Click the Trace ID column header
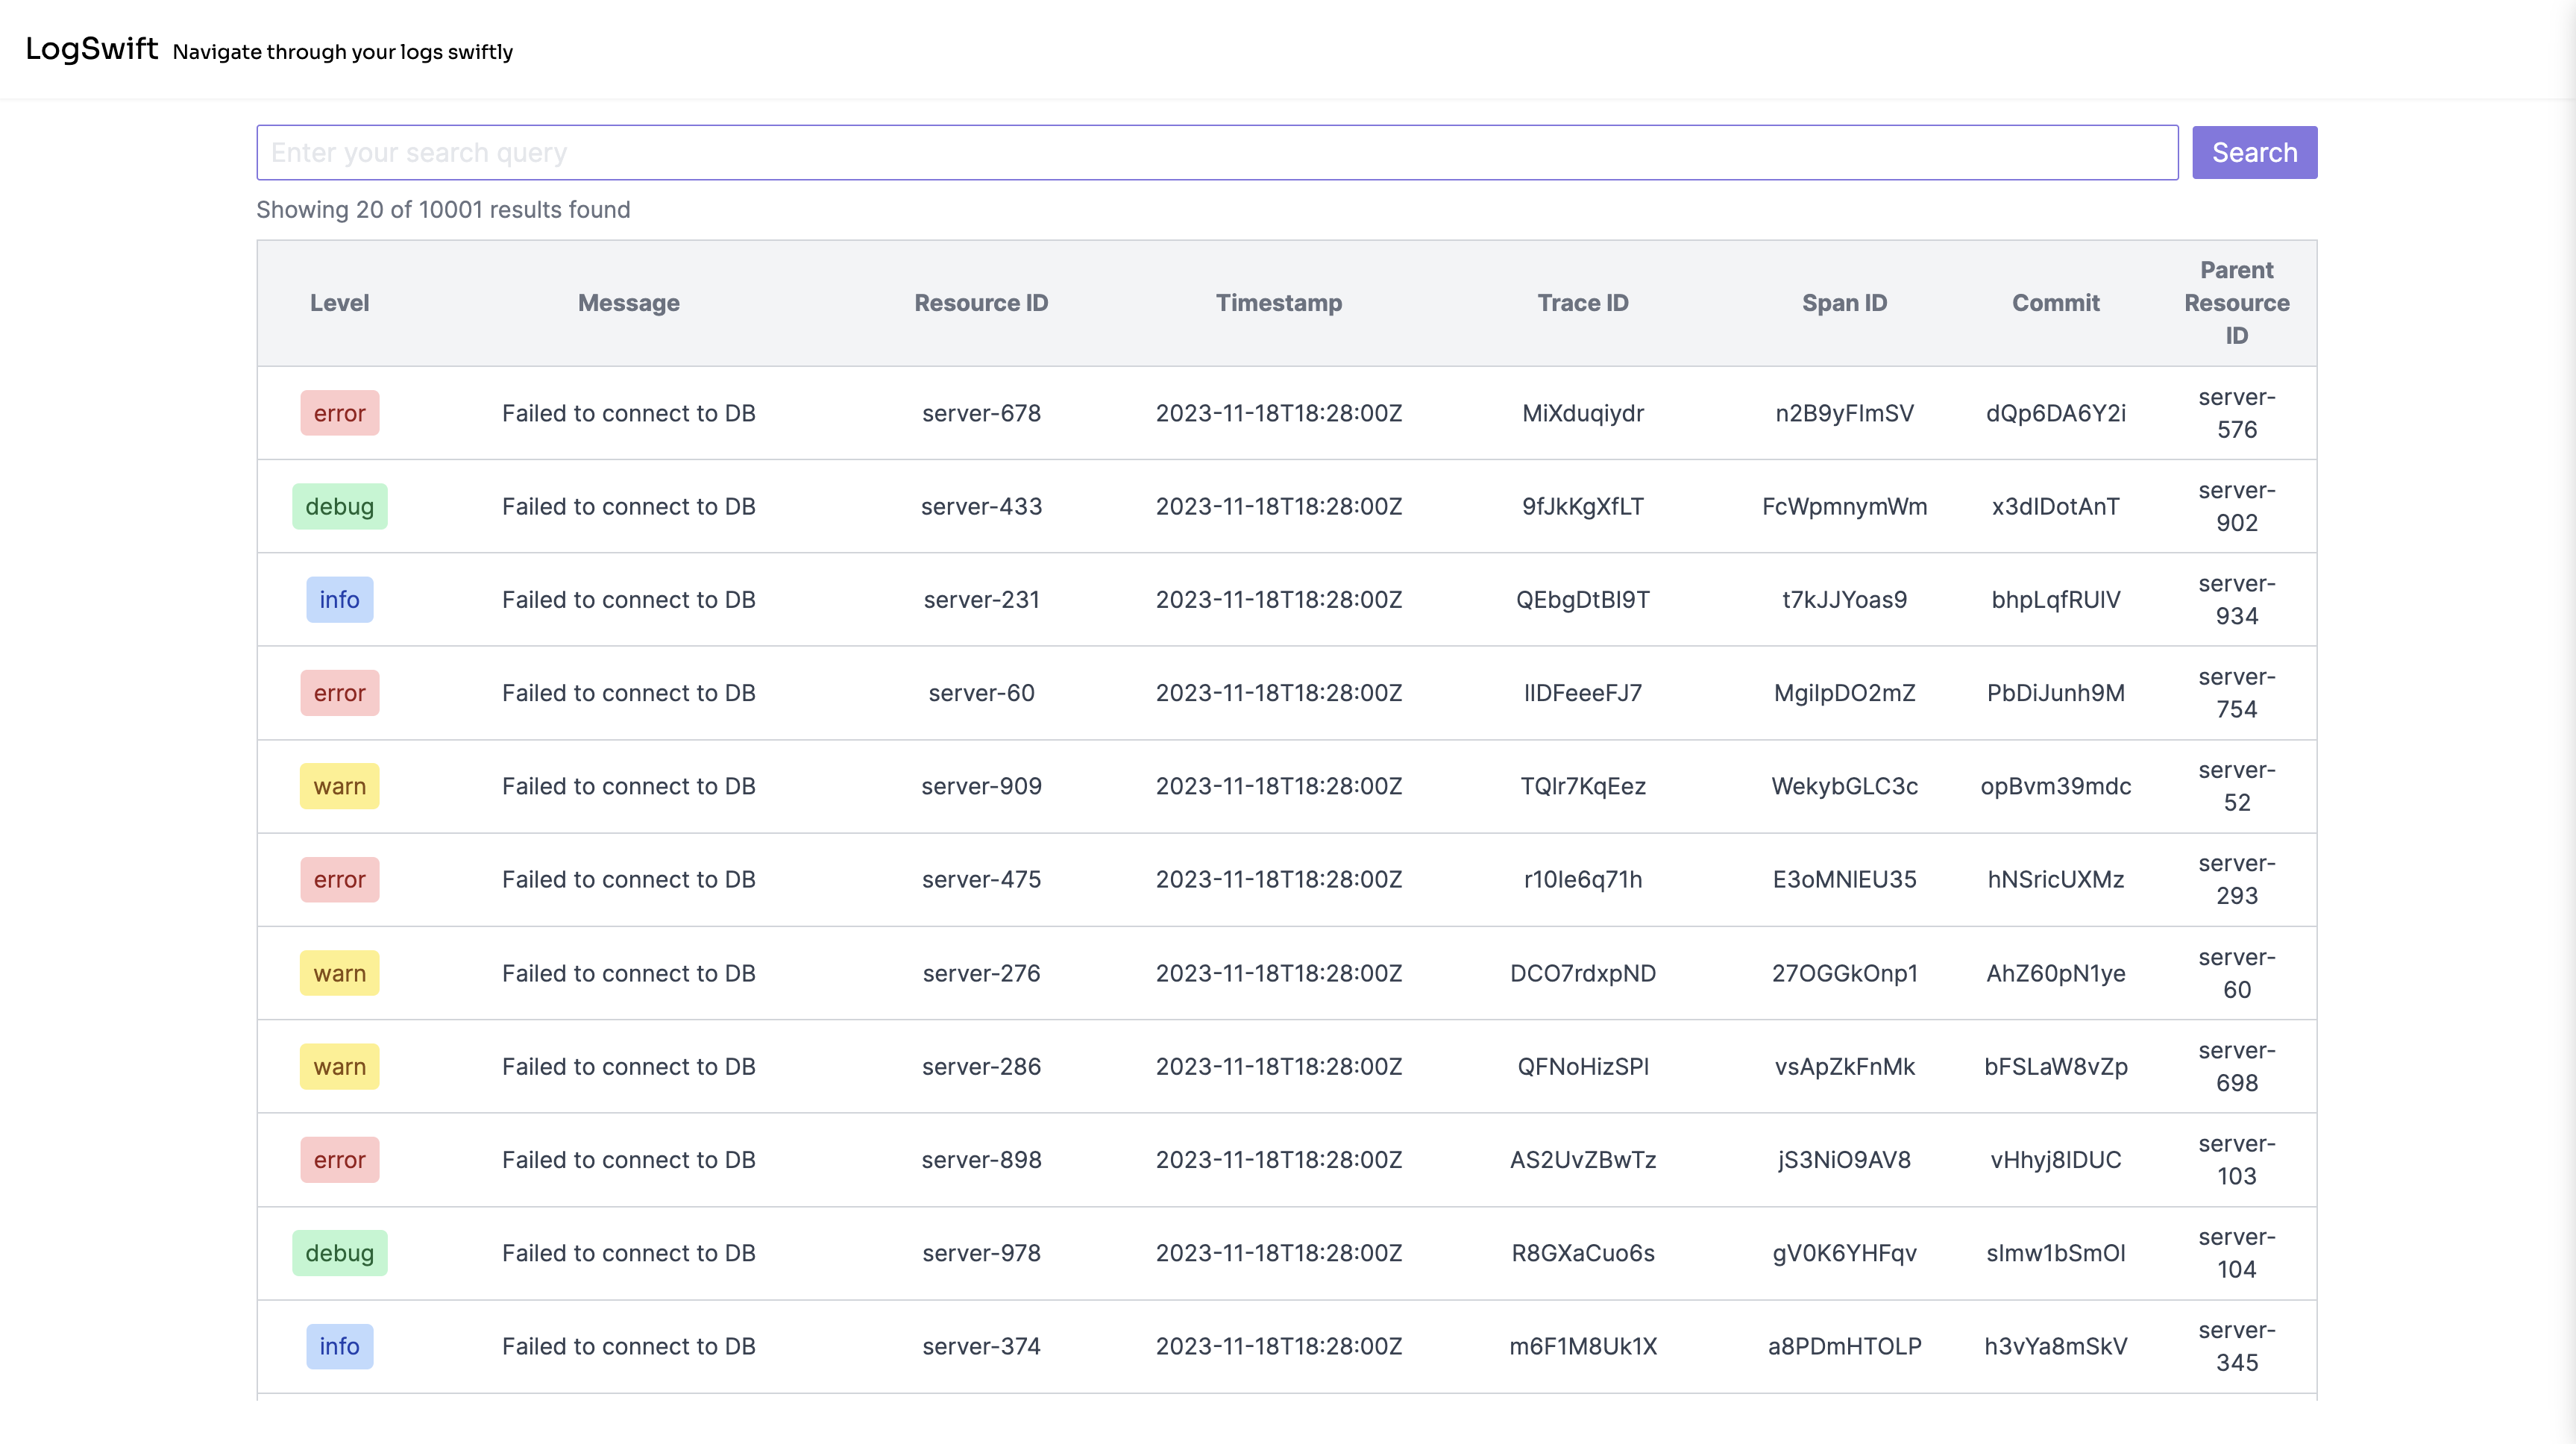 click(x=1582, y=303)
